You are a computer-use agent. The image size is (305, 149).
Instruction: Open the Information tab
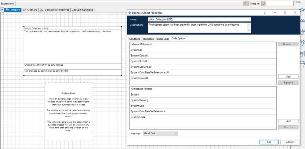(x=148, y=39)
